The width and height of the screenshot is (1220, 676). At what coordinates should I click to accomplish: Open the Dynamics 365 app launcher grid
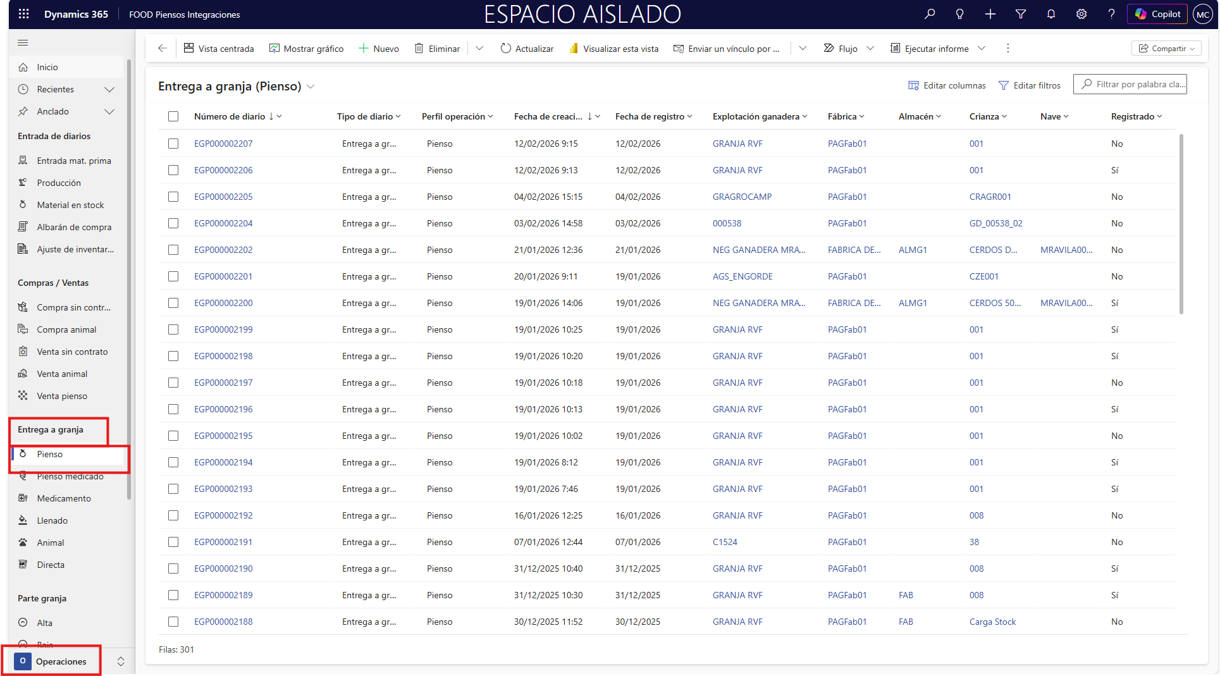click(x=23, y=14)
